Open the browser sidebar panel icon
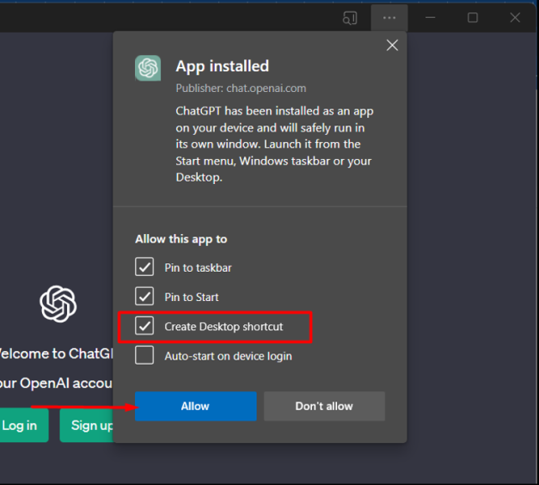The width and height of the screenshot is (539, 485). [x=349, y=17]
